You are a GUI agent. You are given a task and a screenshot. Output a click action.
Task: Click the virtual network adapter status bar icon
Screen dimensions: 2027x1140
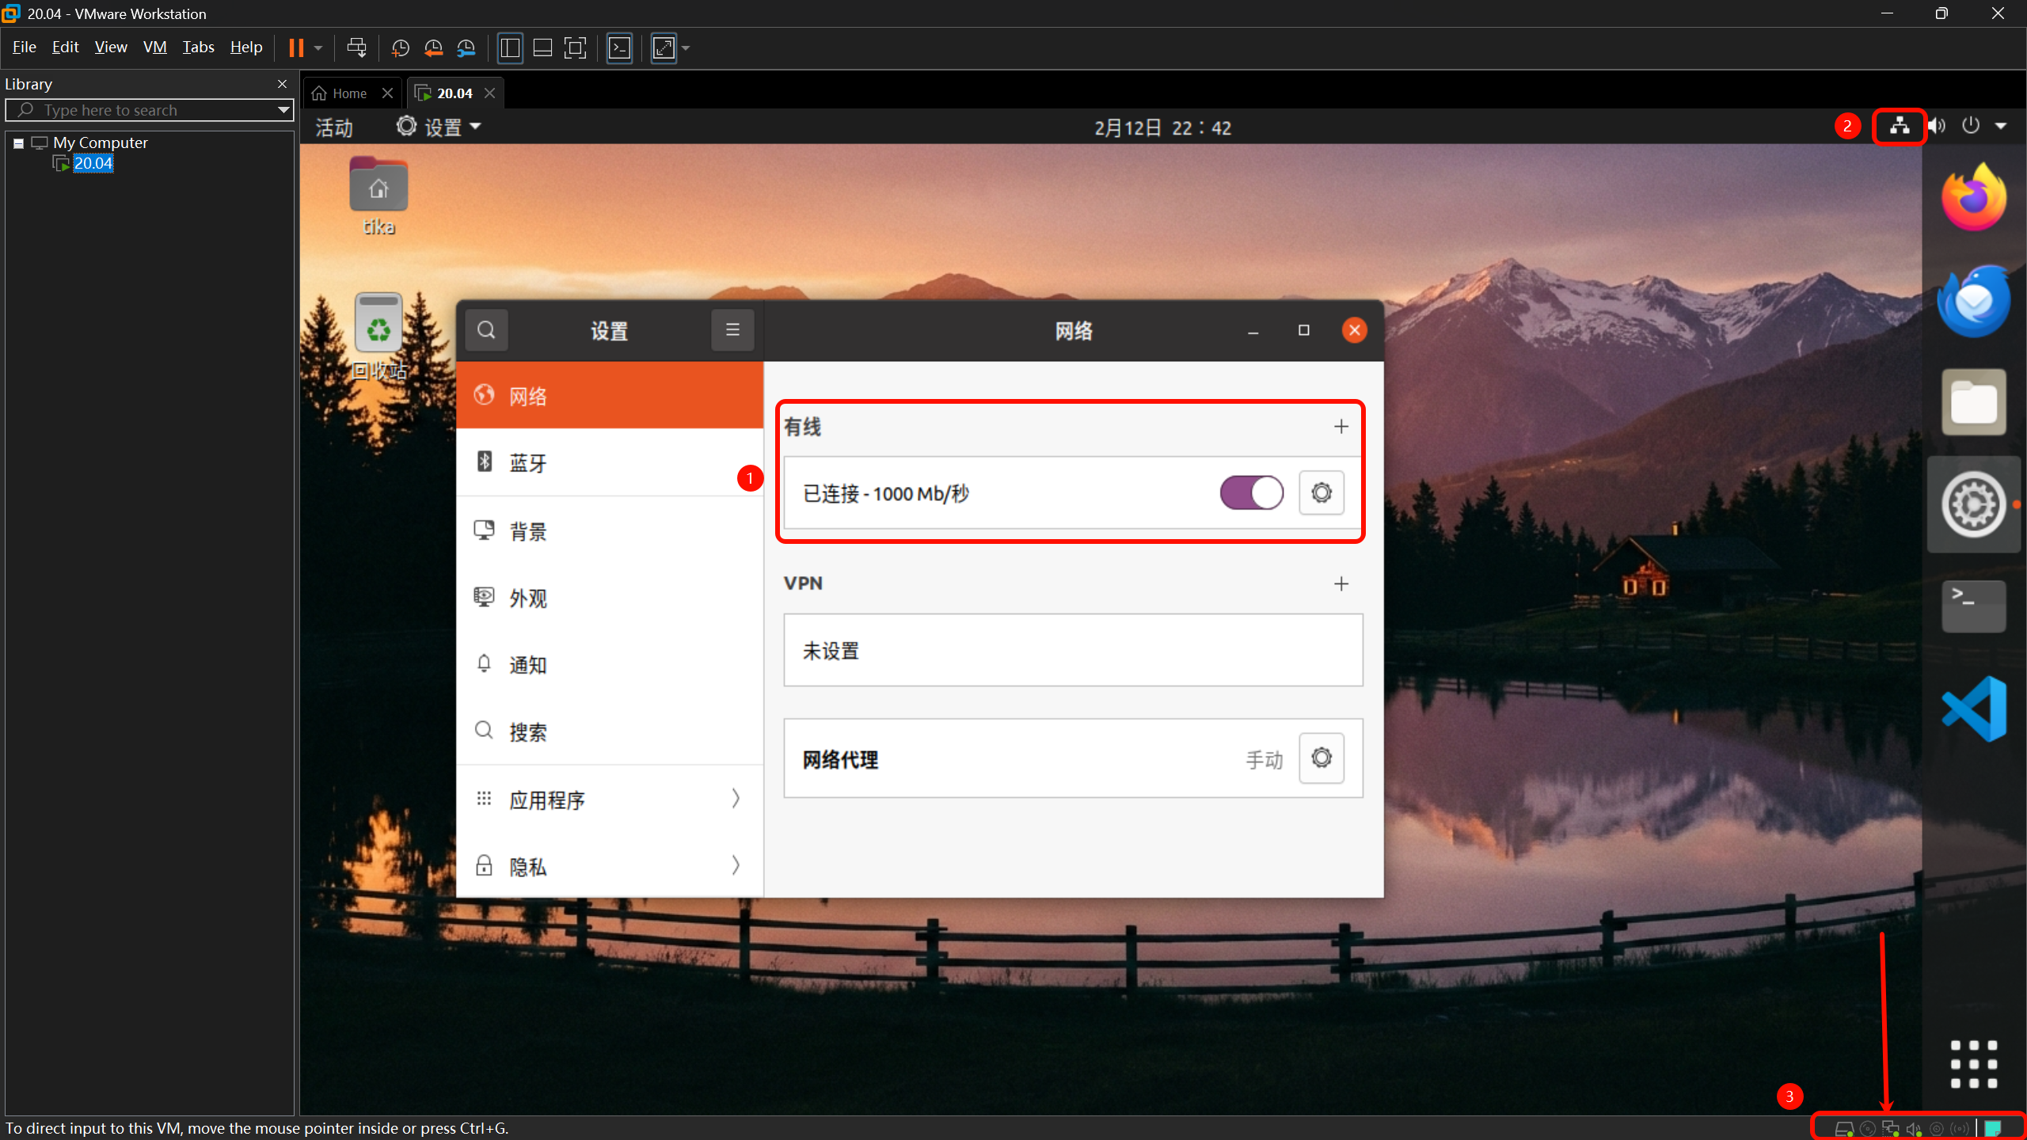coord(1889,1129)
